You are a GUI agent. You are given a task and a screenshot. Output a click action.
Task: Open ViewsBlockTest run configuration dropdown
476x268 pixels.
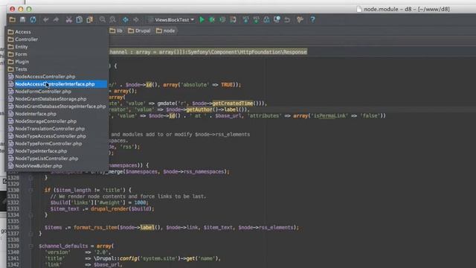tap(171, 20)
